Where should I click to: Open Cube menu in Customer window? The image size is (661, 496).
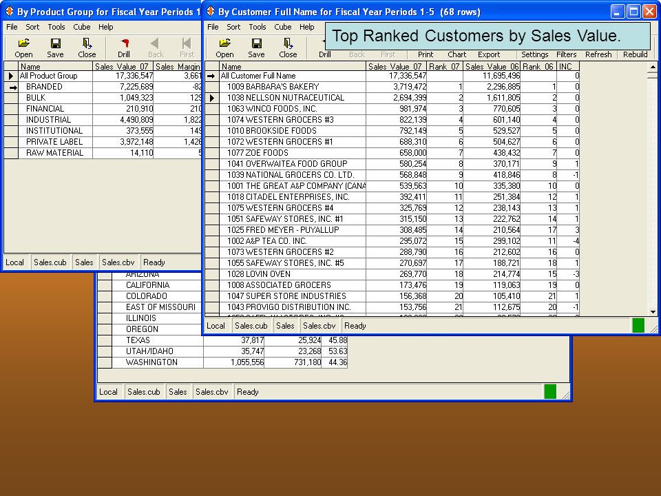coord(283,27)
